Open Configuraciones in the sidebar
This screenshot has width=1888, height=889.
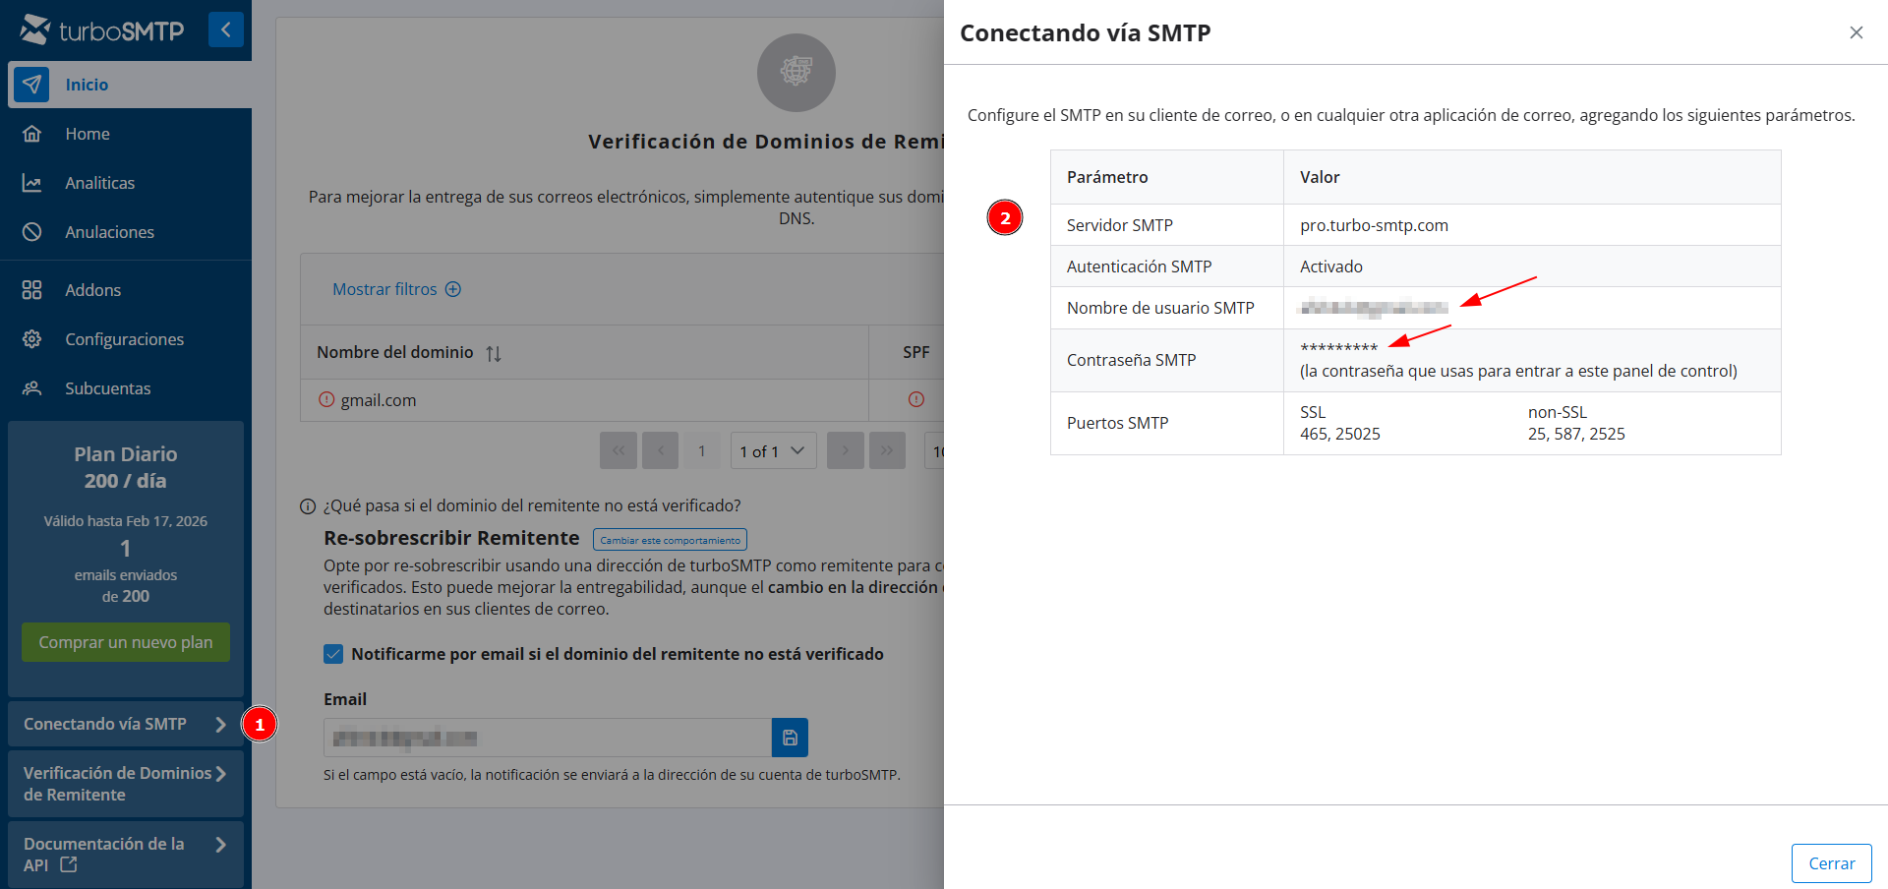[x=126, y=339]
